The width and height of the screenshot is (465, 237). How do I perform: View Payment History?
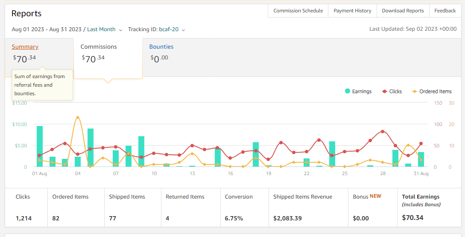pyautogui.click(x=352, y=11)
